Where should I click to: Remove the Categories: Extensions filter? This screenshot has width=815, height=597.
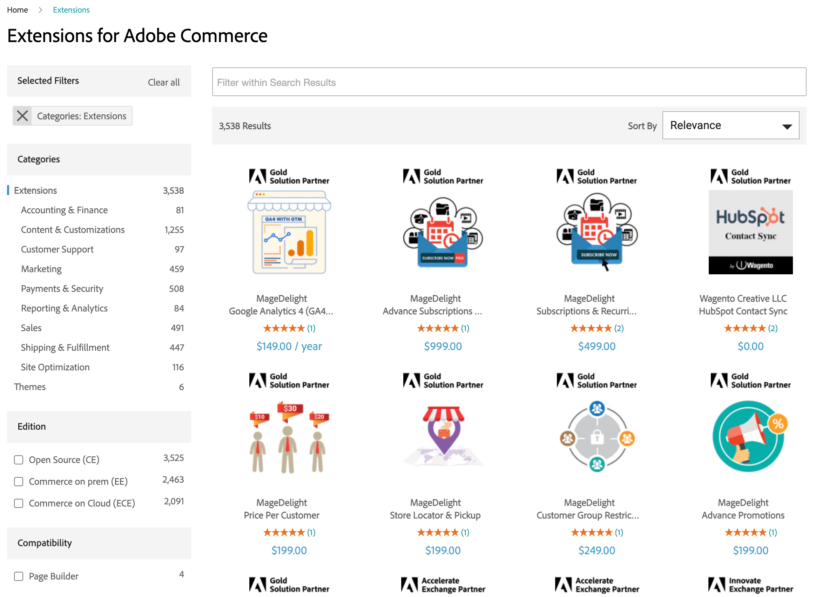(x=22, y=116)
